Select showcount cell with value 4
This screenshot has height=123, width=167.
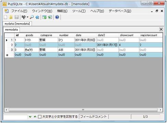(129, 45)
